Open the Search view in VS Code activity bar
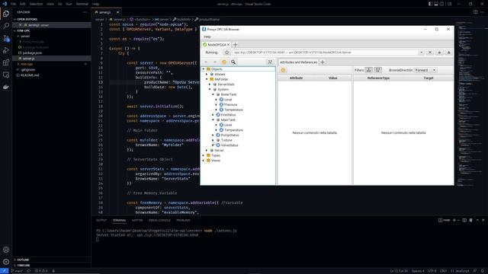488x274 pixels. point(6,26)
